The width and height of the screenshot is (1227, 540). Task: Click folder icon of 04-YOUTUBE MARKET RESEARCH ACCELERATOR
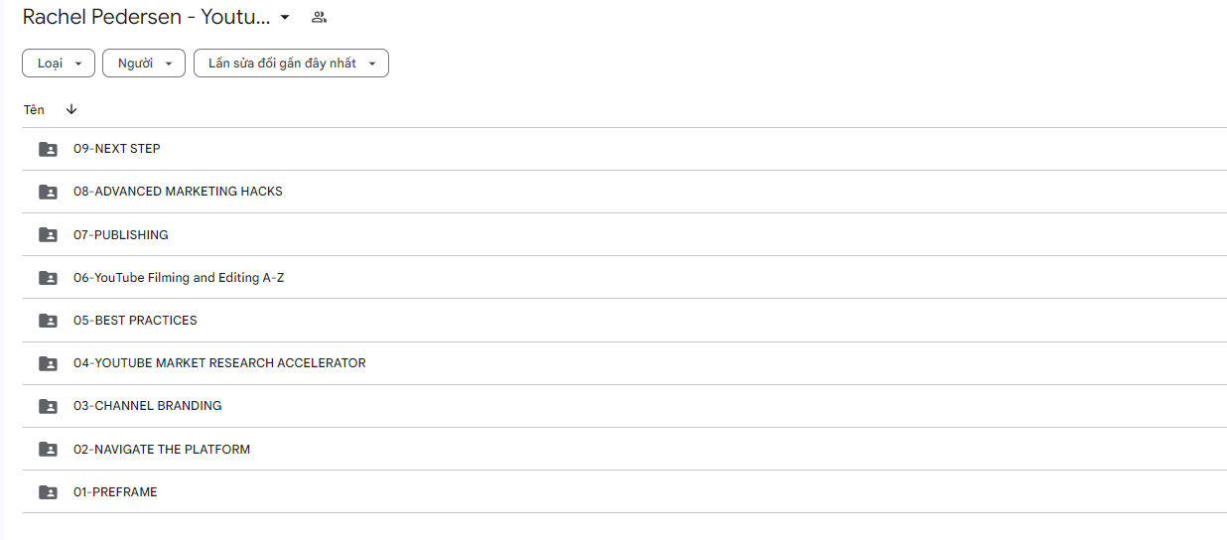pos(48,363)
